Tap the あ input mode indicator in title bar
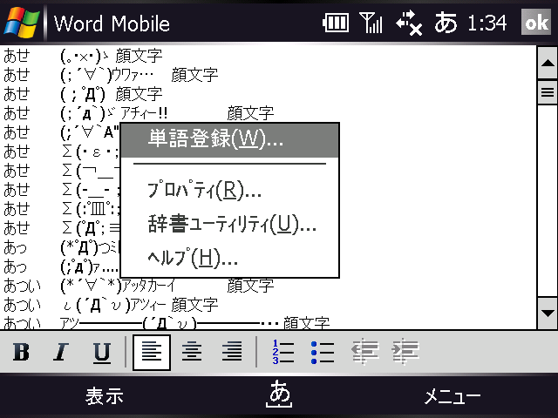This screenshot has width=558, height=418. [446, 22]
